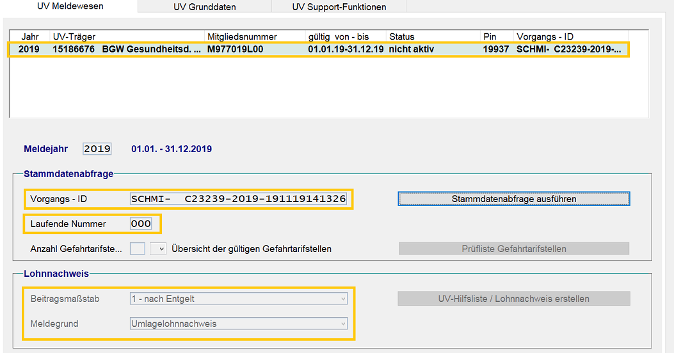Click the Anzahl Gefahrtarifstellen number box
674x353 pixels.
(138, 249)
